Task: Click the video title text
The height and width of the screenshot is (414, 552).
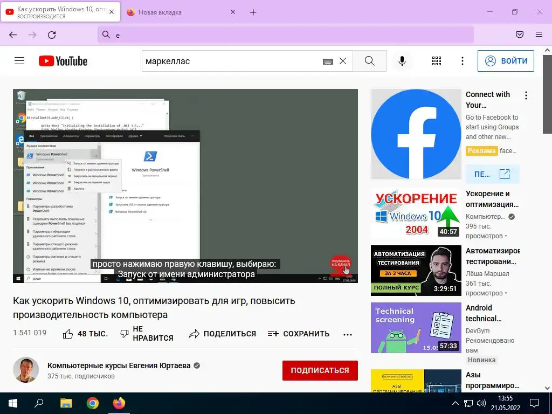Action: pyautogui.click(x=154, y=308)
